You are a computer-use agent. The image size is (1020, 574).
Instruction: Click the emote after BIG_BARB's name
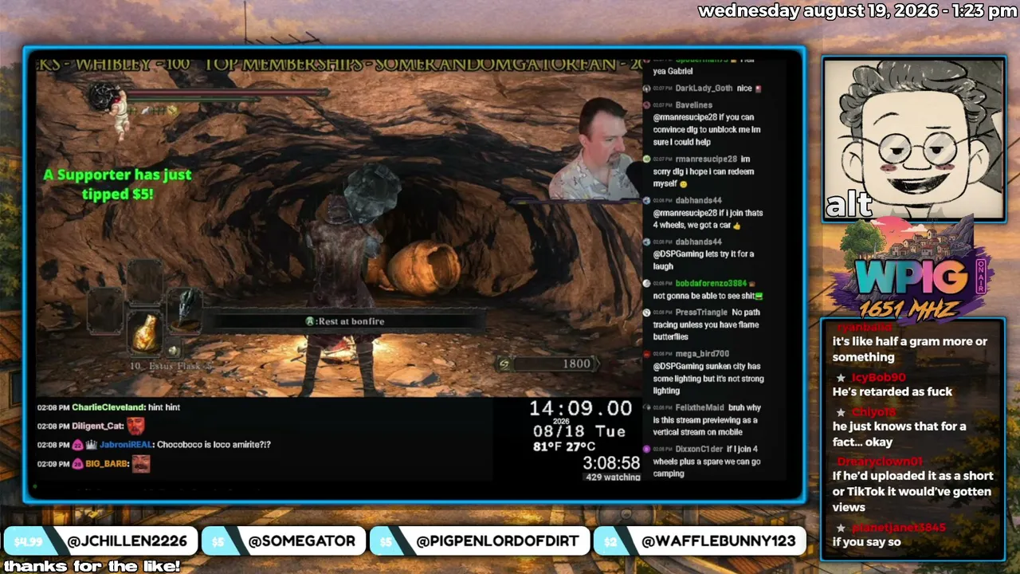pos(141,463)
